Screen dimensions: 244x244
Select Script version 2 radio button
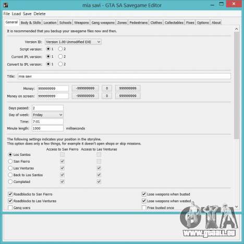60,49
